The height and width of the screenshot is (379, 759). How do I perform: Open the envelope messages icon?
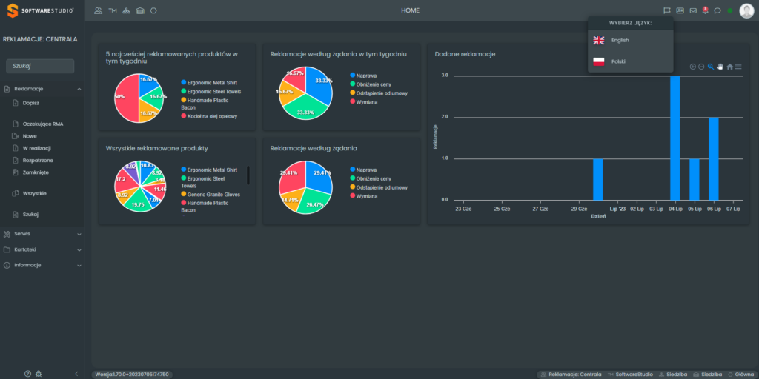click(x=693, y=10)
